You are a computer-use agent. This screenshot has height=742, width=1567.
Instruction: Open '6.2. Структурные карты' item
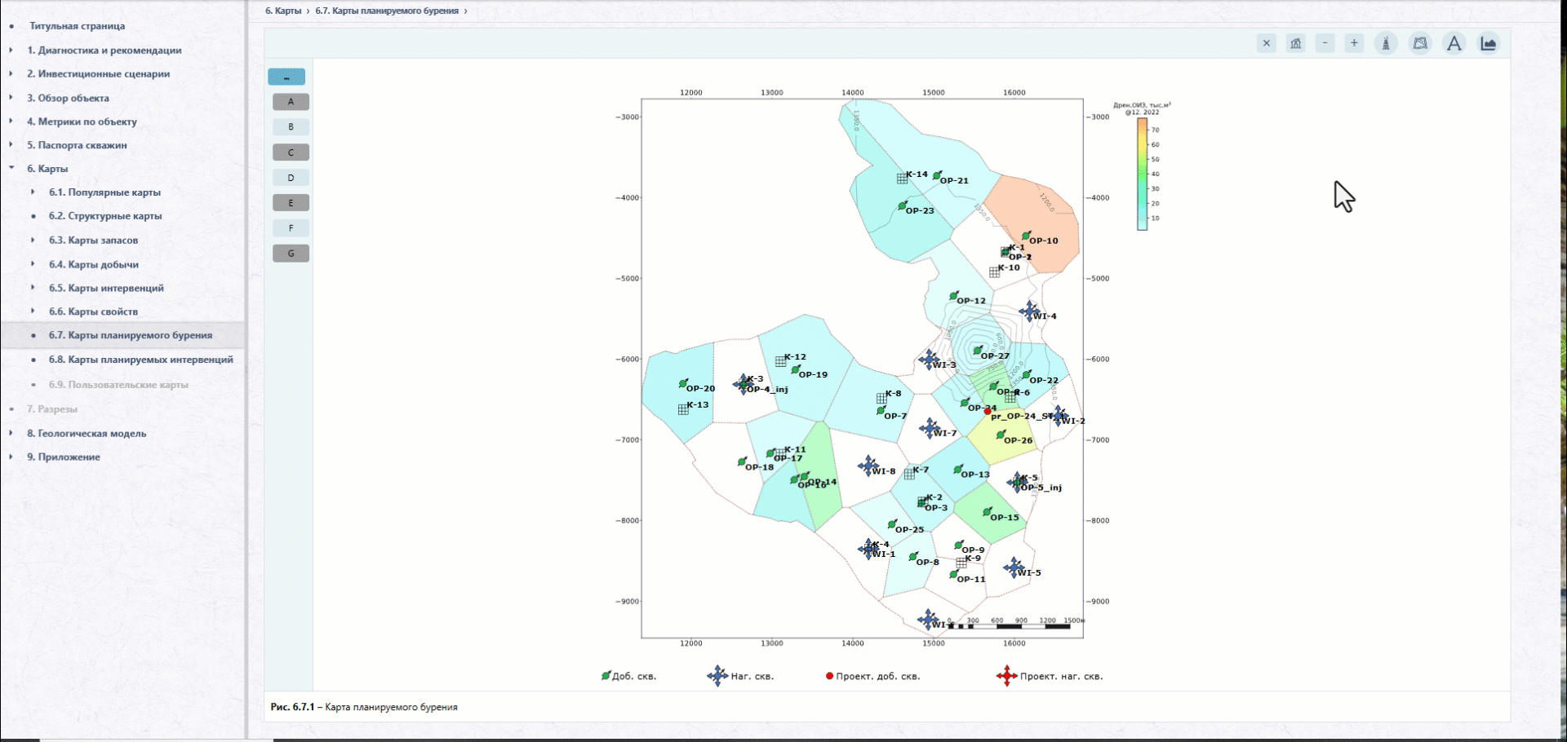tap(105, 216)
